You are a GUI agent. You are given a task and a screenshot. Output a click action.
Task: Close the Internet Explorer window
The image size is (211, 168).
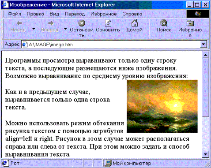205,5
